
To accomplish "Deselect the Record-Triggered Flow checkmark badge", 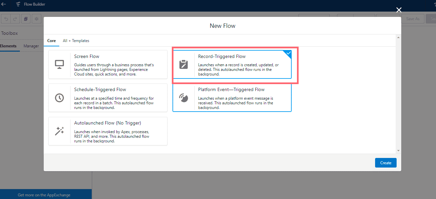I will pos(288,53).
